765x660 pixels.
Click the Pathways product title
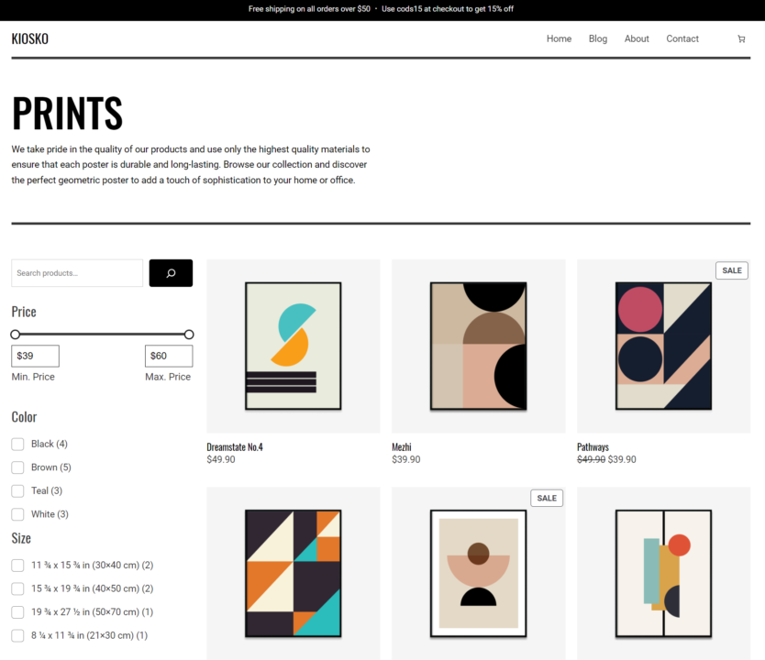point(593,447)
